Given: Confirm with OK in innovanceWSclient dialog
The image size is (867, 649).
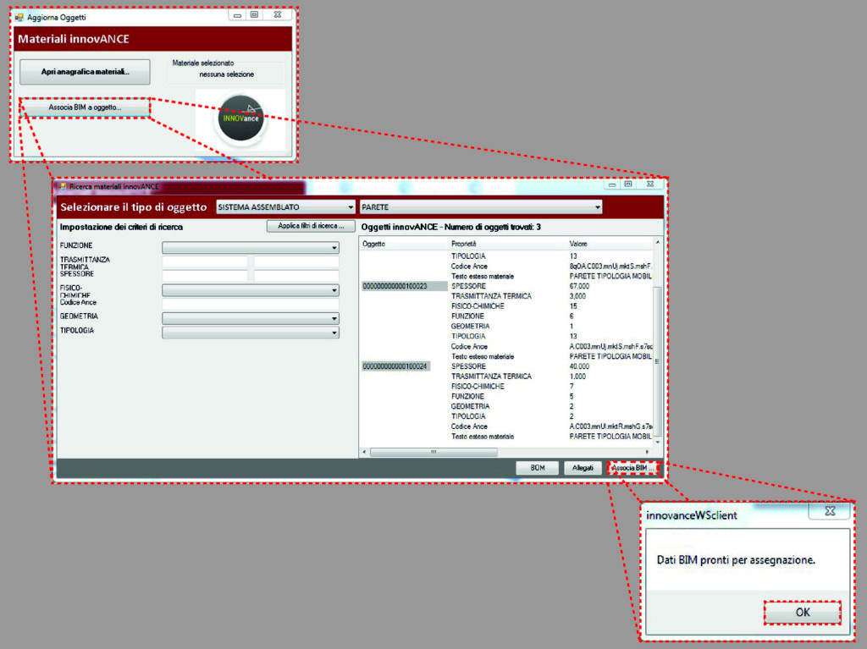Looking at the screenshot, I should (801, 612).
